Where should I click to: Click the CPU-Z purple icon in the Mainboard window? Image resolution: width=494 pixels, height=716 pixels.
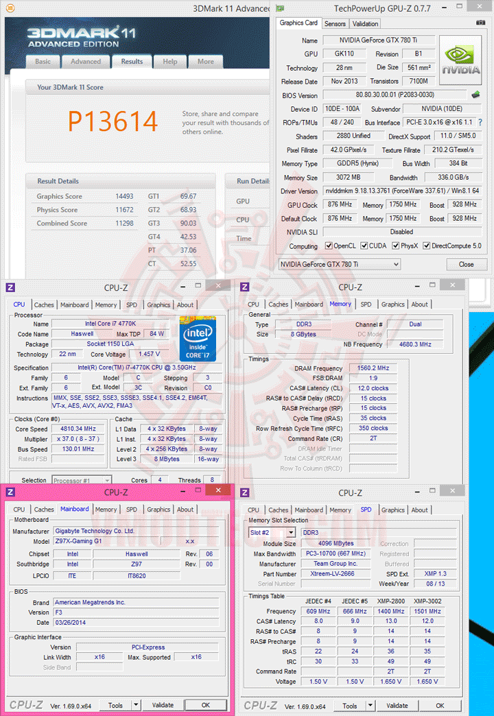pos(10,492)
